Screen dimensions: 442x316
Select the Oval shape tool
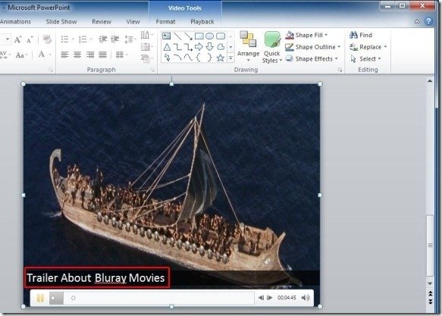(x=210, y=36)
